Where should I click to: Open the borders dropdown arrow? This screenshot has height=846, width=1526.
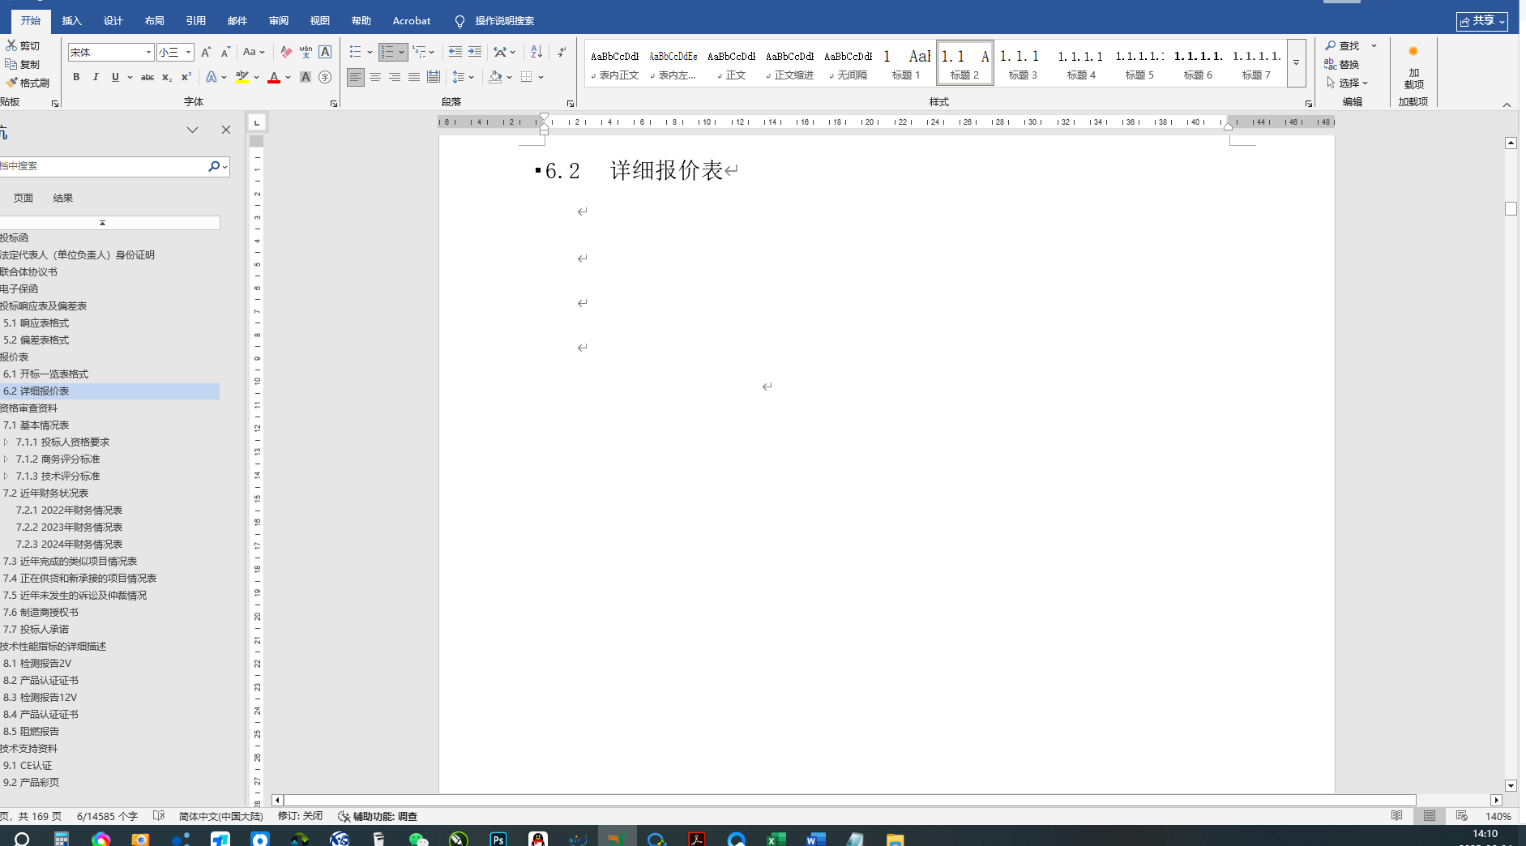point(541,77)
